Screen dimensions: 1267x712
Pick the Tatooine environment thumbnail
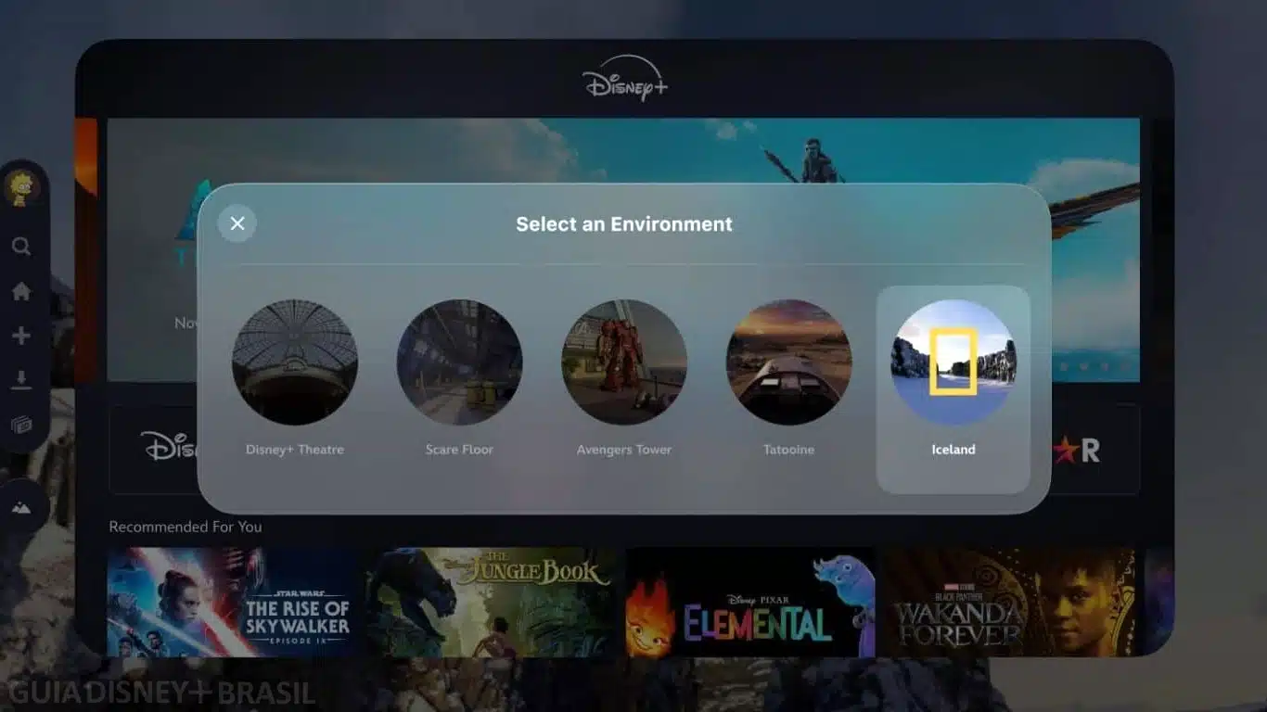pos(788,362)
